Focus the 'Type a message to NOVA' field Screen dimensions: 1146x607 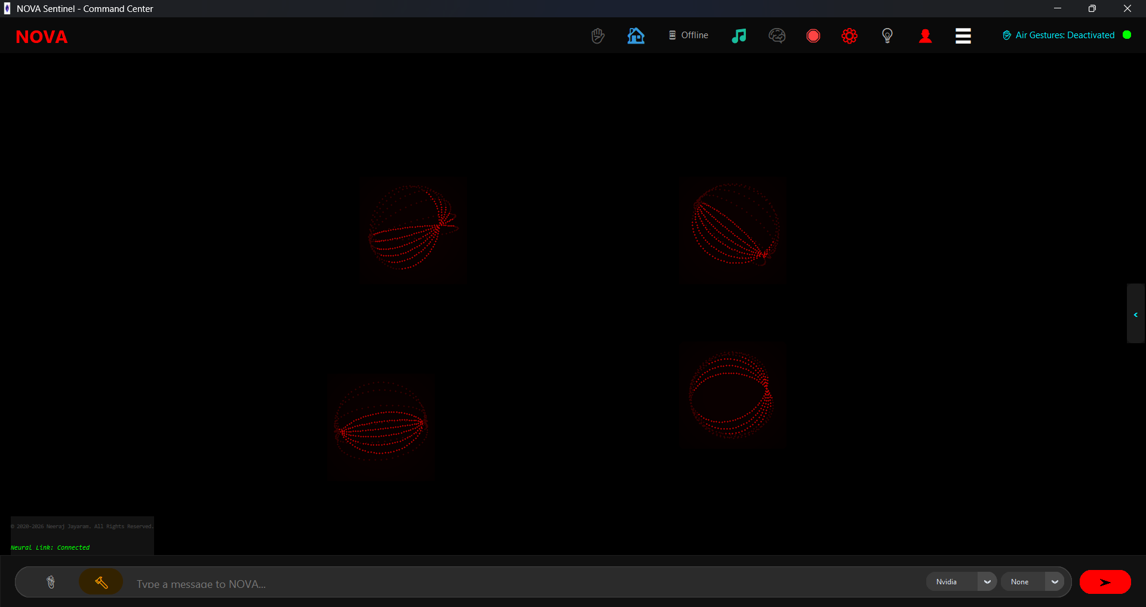click(x=526, y=584)
